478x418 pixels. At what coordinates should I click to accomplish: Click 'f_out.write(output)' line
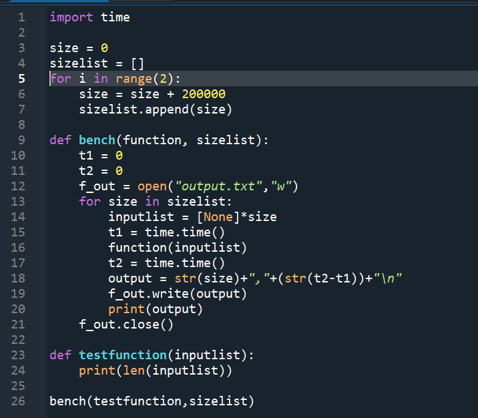click(178, 294)
